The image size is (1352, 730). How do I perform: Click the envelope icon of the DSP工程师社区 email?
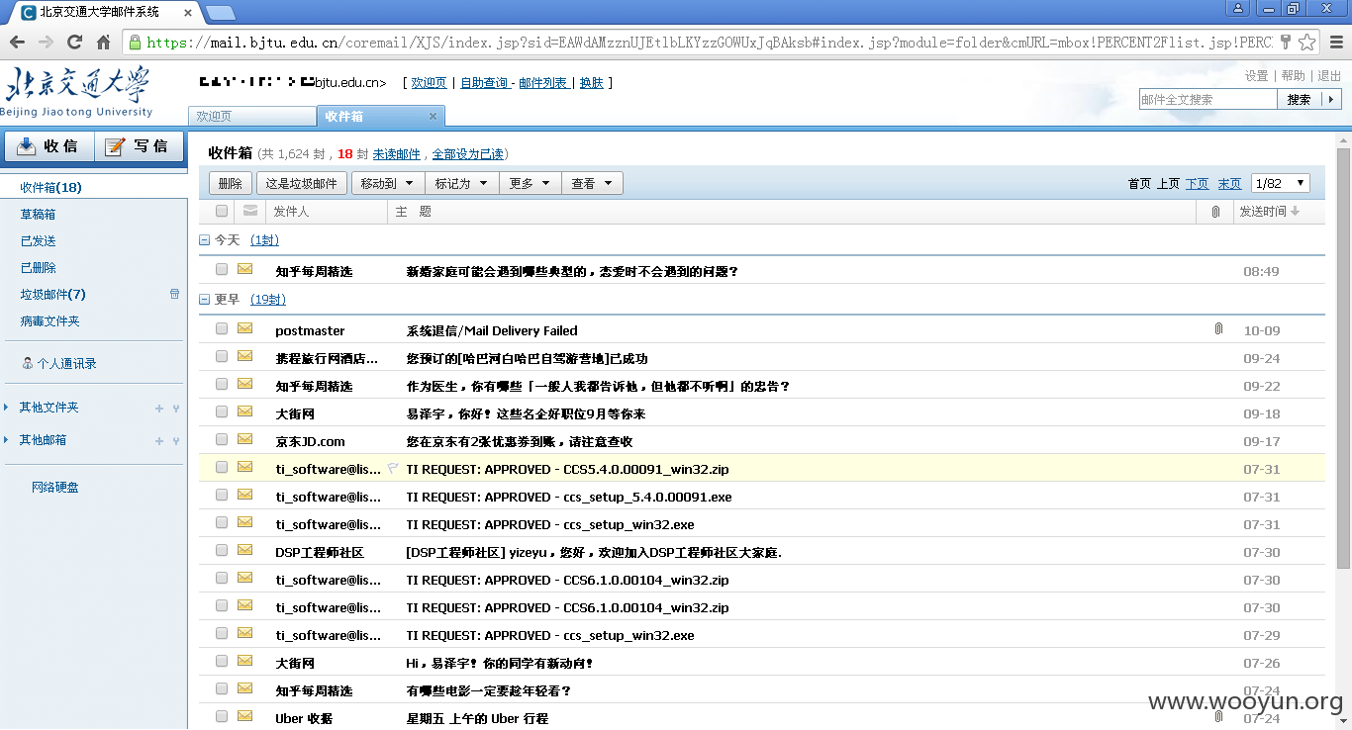tap(244, 551)
